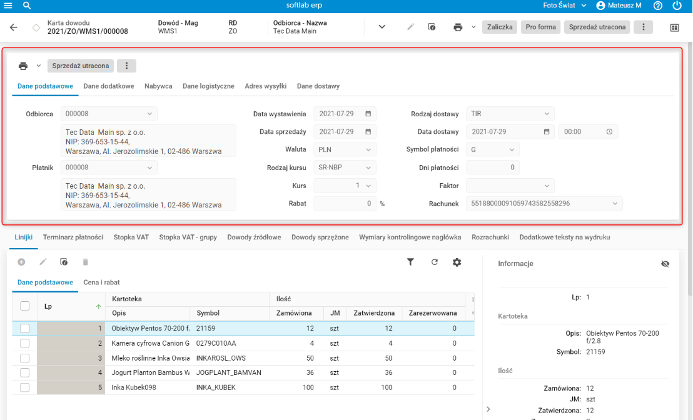Image resolution: width=693 pixels, height=420 pixels.
Task: Check the row for Inka Kubek098
Action: pos(24,387)
